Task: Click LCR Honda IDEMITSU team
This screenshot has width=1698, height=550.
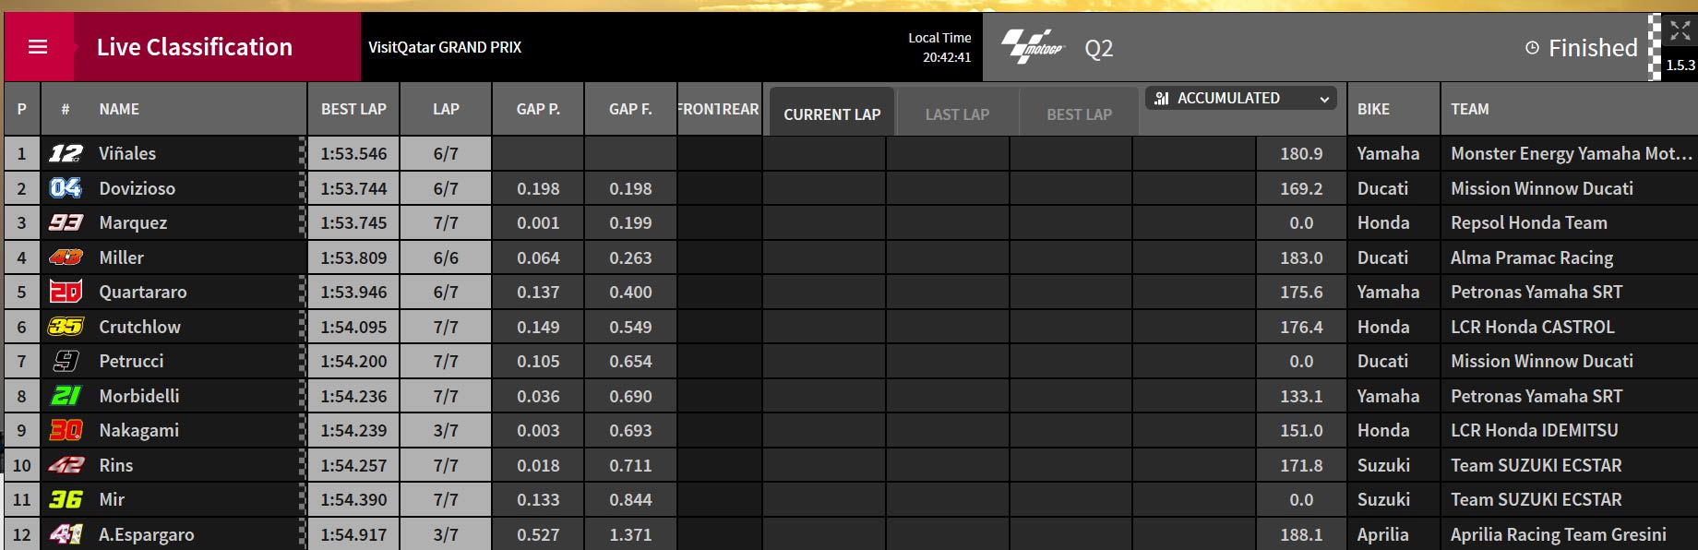Action: point(1534,430)
